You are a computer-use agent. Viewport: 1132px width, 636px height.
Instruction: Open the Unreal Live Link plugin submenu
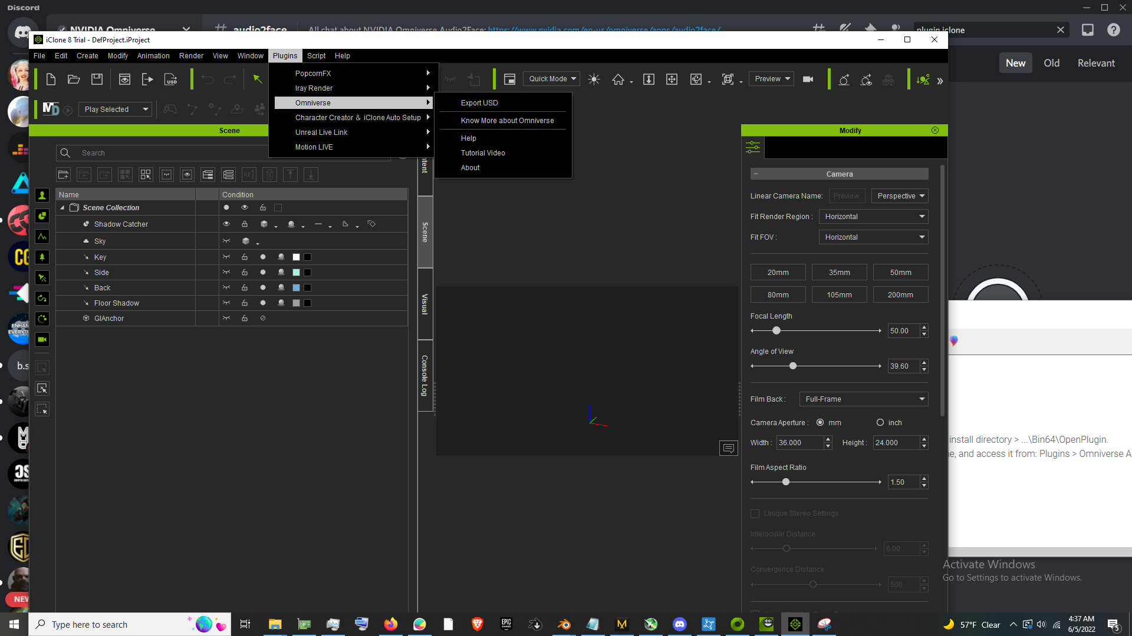click(353, 132)
